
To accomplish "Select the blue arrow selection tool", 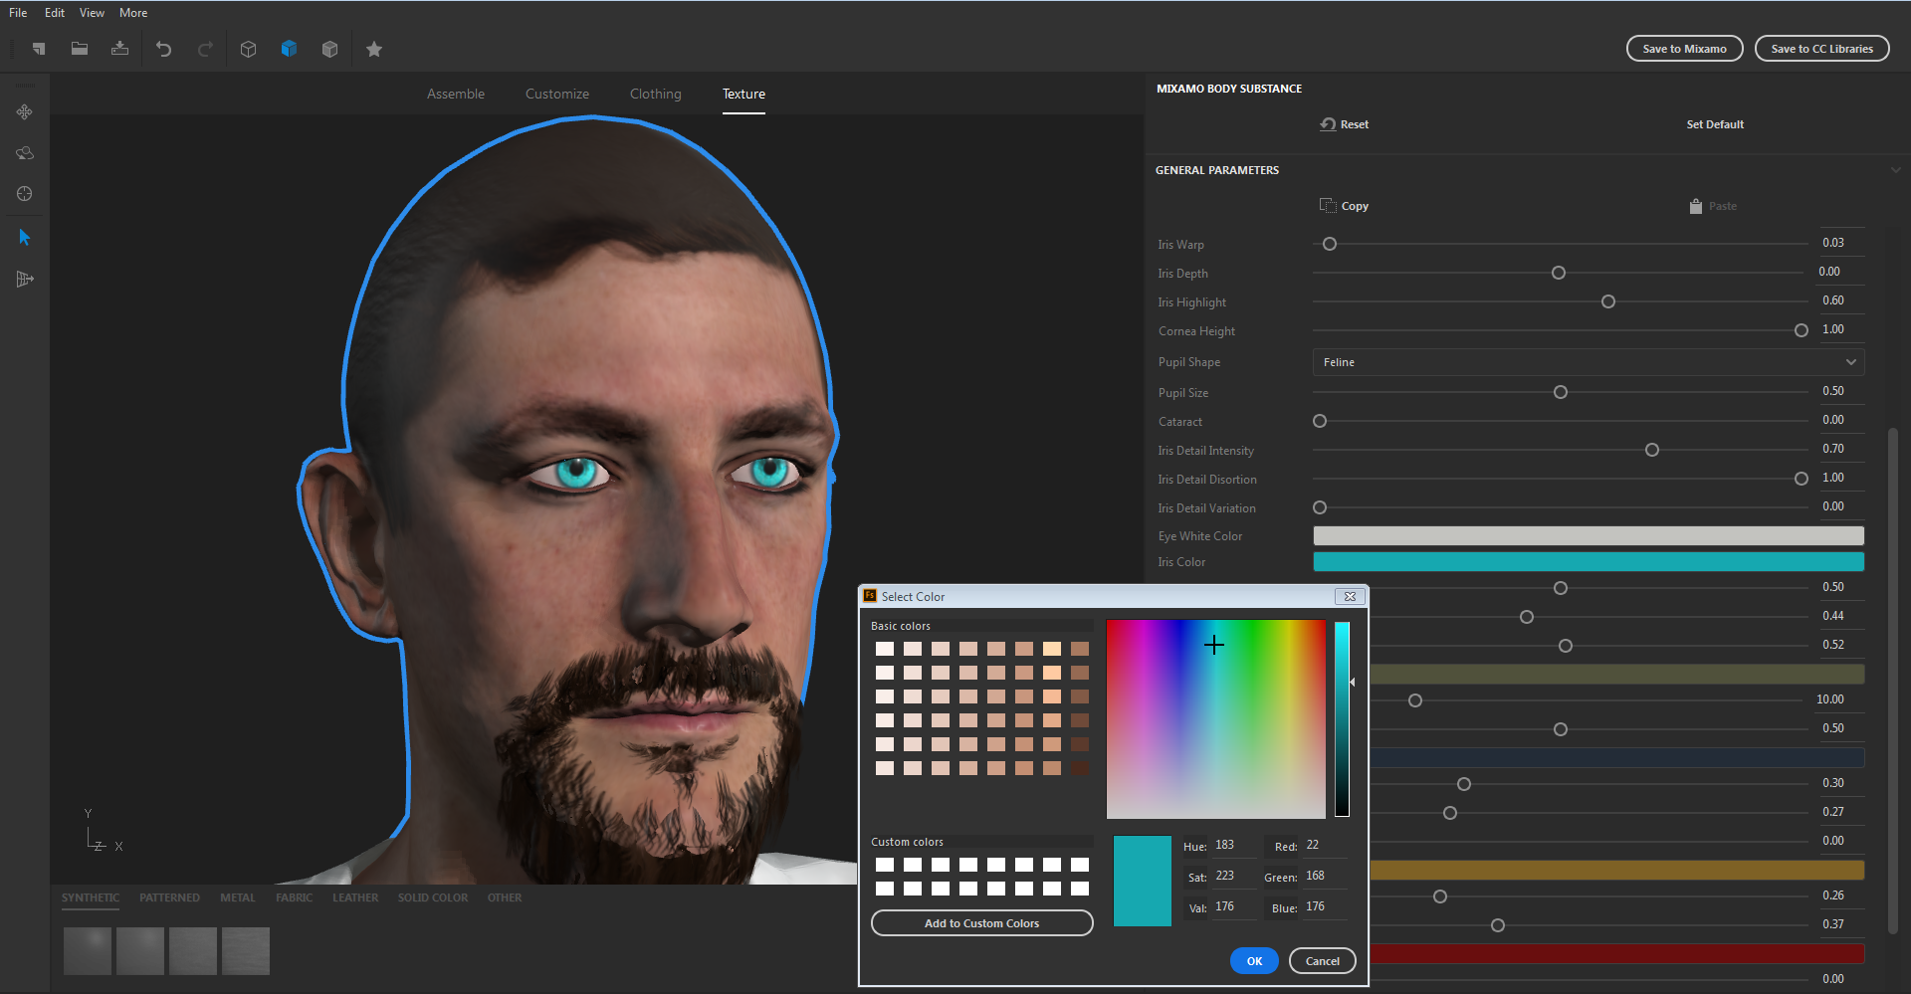I will pyautogui.click(x=24, y=237).
